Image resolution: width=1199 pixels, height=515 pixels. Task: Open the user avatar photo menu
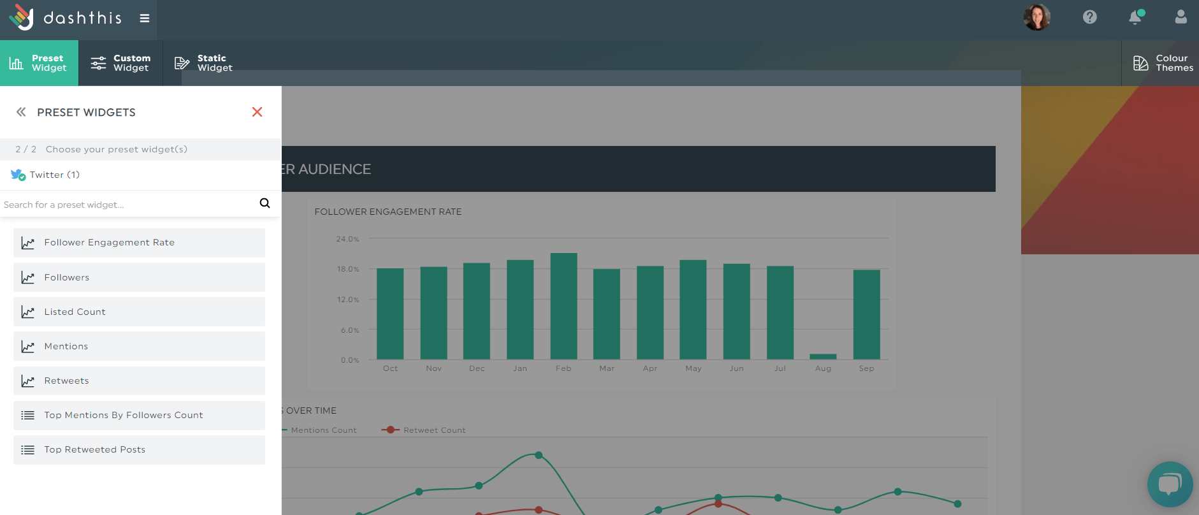click(1037, 17)
